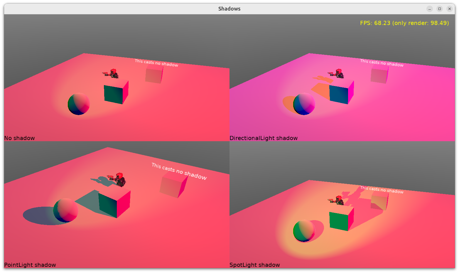Click the character model in PointLight view

(117, 180)
